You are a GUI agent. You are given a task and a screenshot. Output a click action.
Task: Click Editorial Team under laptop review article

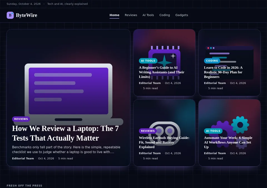pos(23,158)
